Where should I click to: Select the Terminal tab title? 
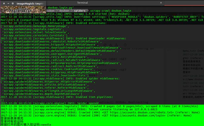(83, 3)
